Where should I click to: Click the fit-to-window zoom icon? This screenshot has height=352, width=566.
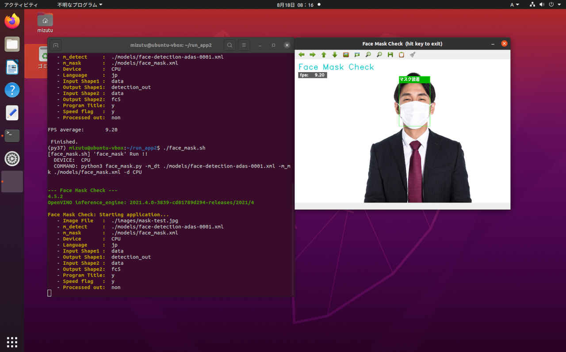(357, 55)
